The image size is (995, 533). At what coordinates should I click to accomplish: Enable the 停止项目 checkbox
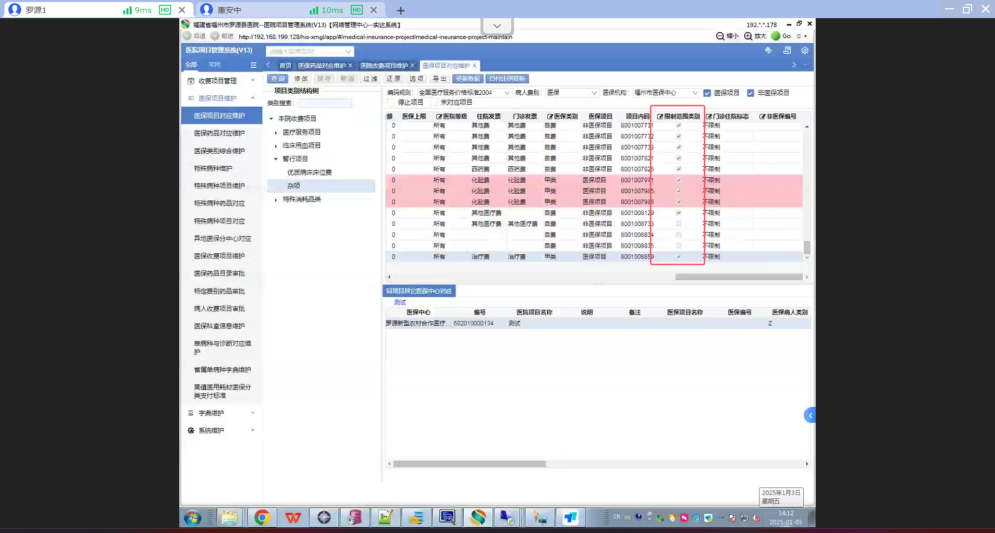tap(391, 103)
